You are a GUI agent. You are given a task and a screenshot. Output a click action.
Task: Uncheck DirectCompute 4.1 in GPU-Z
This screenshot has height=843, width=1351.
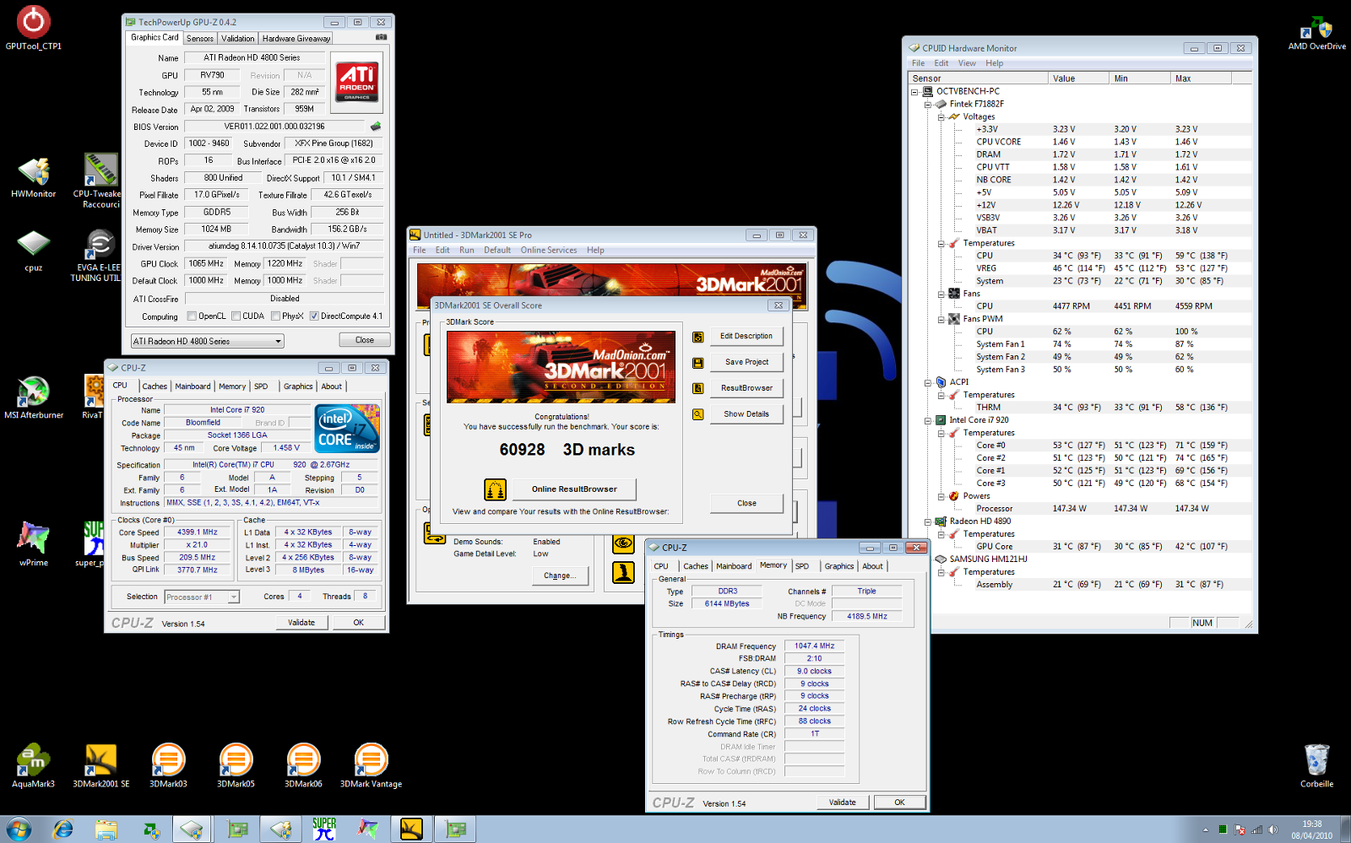(x=314, y=316)
